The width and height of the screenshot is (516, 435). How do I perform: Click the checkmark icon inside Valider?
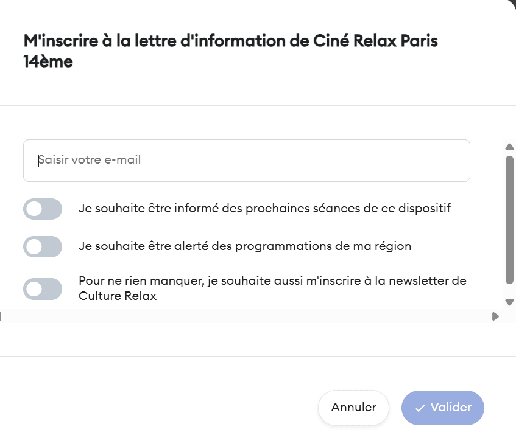(420, 408)
